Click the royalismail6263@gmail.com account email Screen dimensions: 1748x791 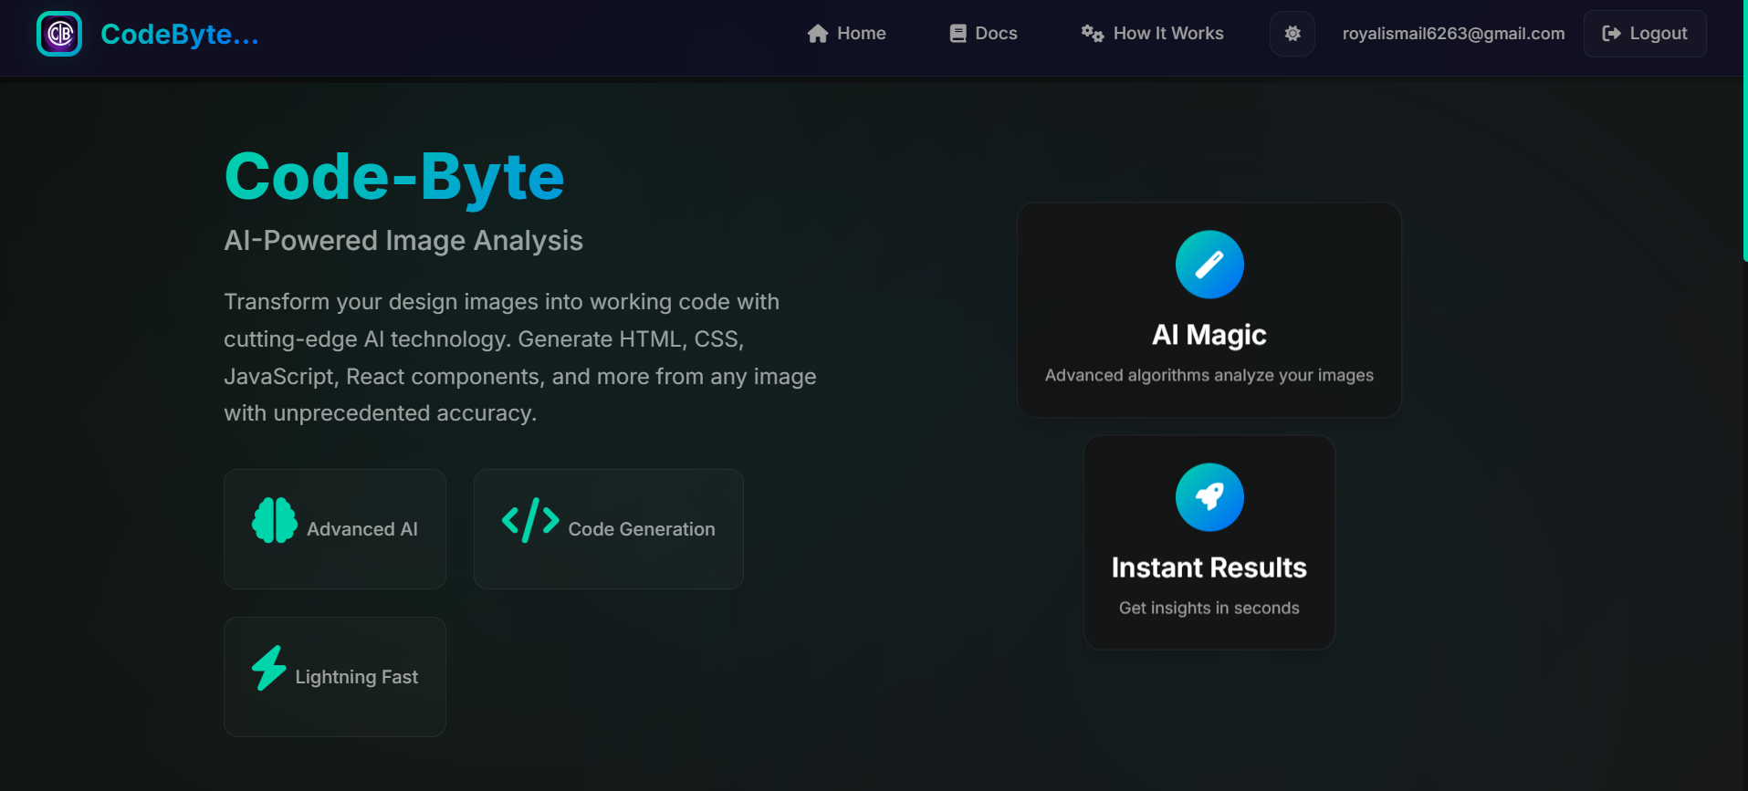(1452, 34)
